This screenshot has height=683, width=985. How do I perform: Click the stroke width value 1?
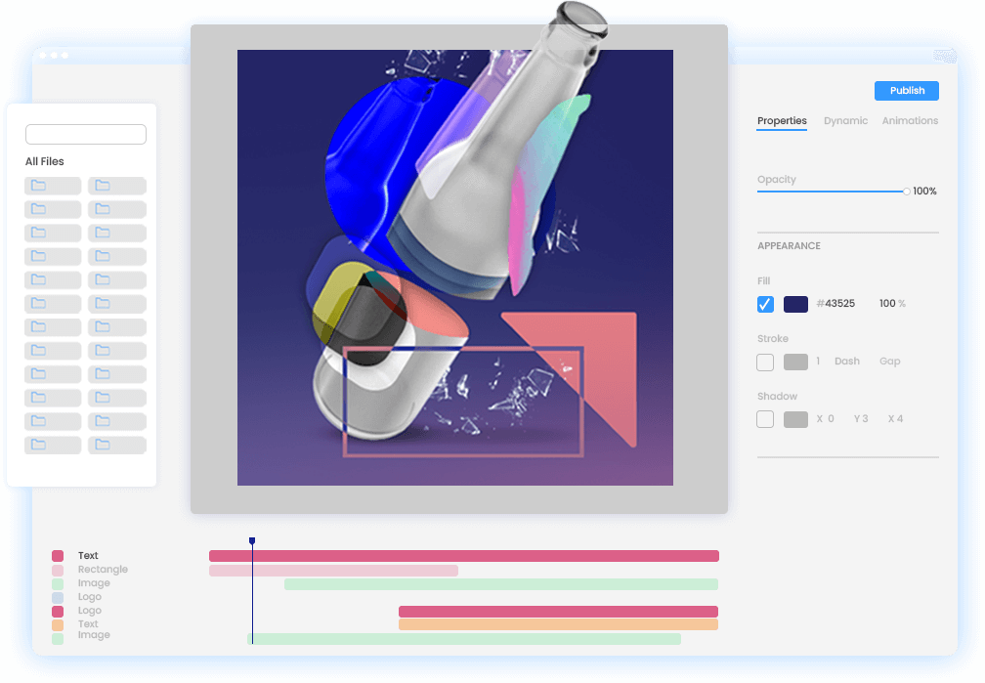pos(818,362)
